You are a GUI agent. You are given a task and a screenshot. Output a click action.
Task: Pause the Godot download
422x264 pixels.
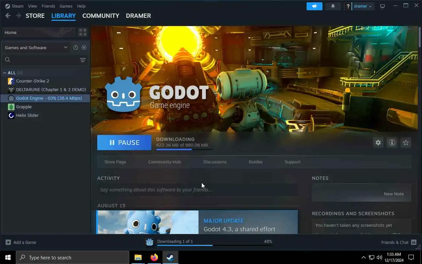click(x=124, y=143)
